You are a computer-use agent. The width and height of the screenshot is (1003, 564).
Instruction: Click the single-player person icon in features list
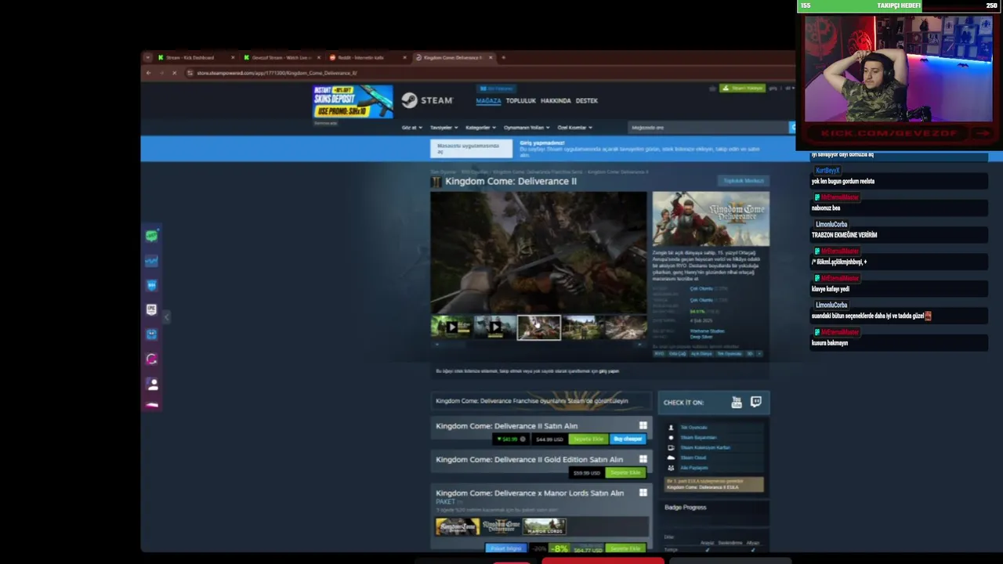671,428
